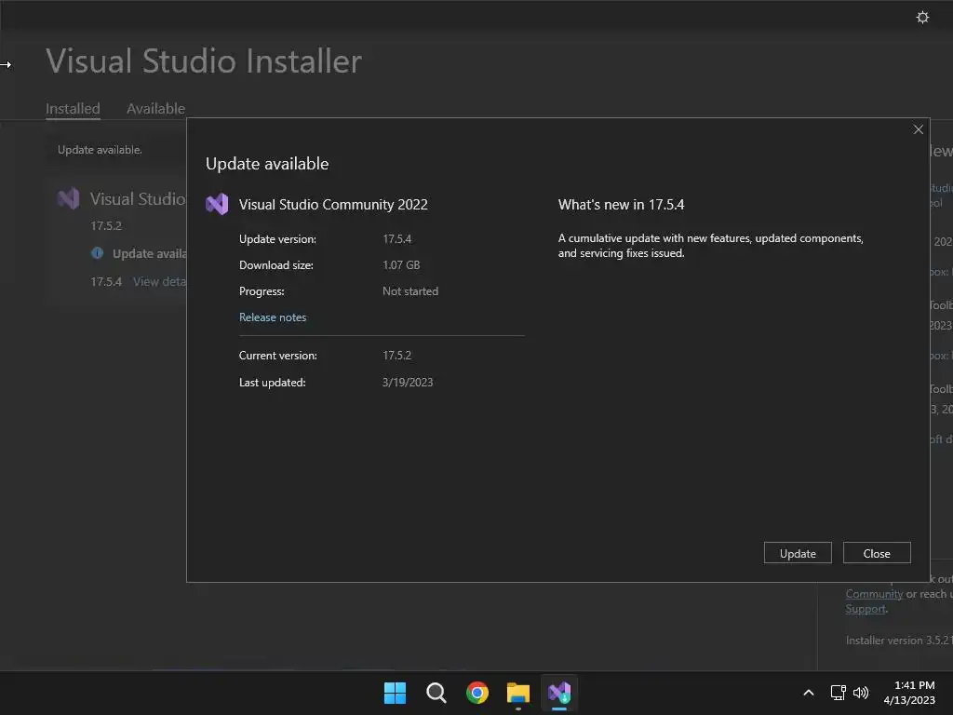953x715 pixels.
Task: Click the Update button in dialog
Action: [798, 553]
